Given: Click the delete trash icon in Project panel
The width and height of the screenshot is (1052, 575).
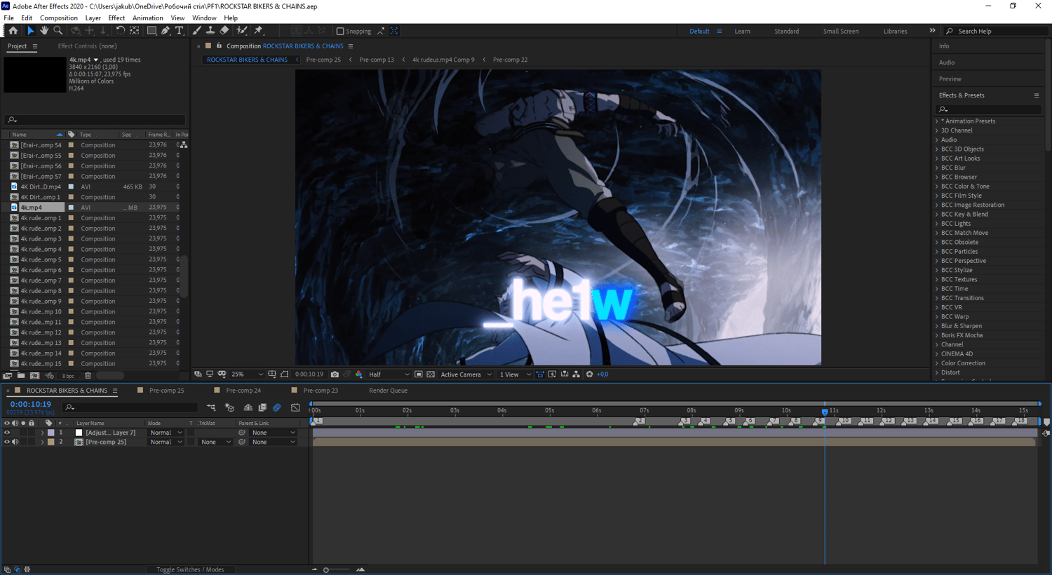Looking at the screenshot, I should 88,376.
